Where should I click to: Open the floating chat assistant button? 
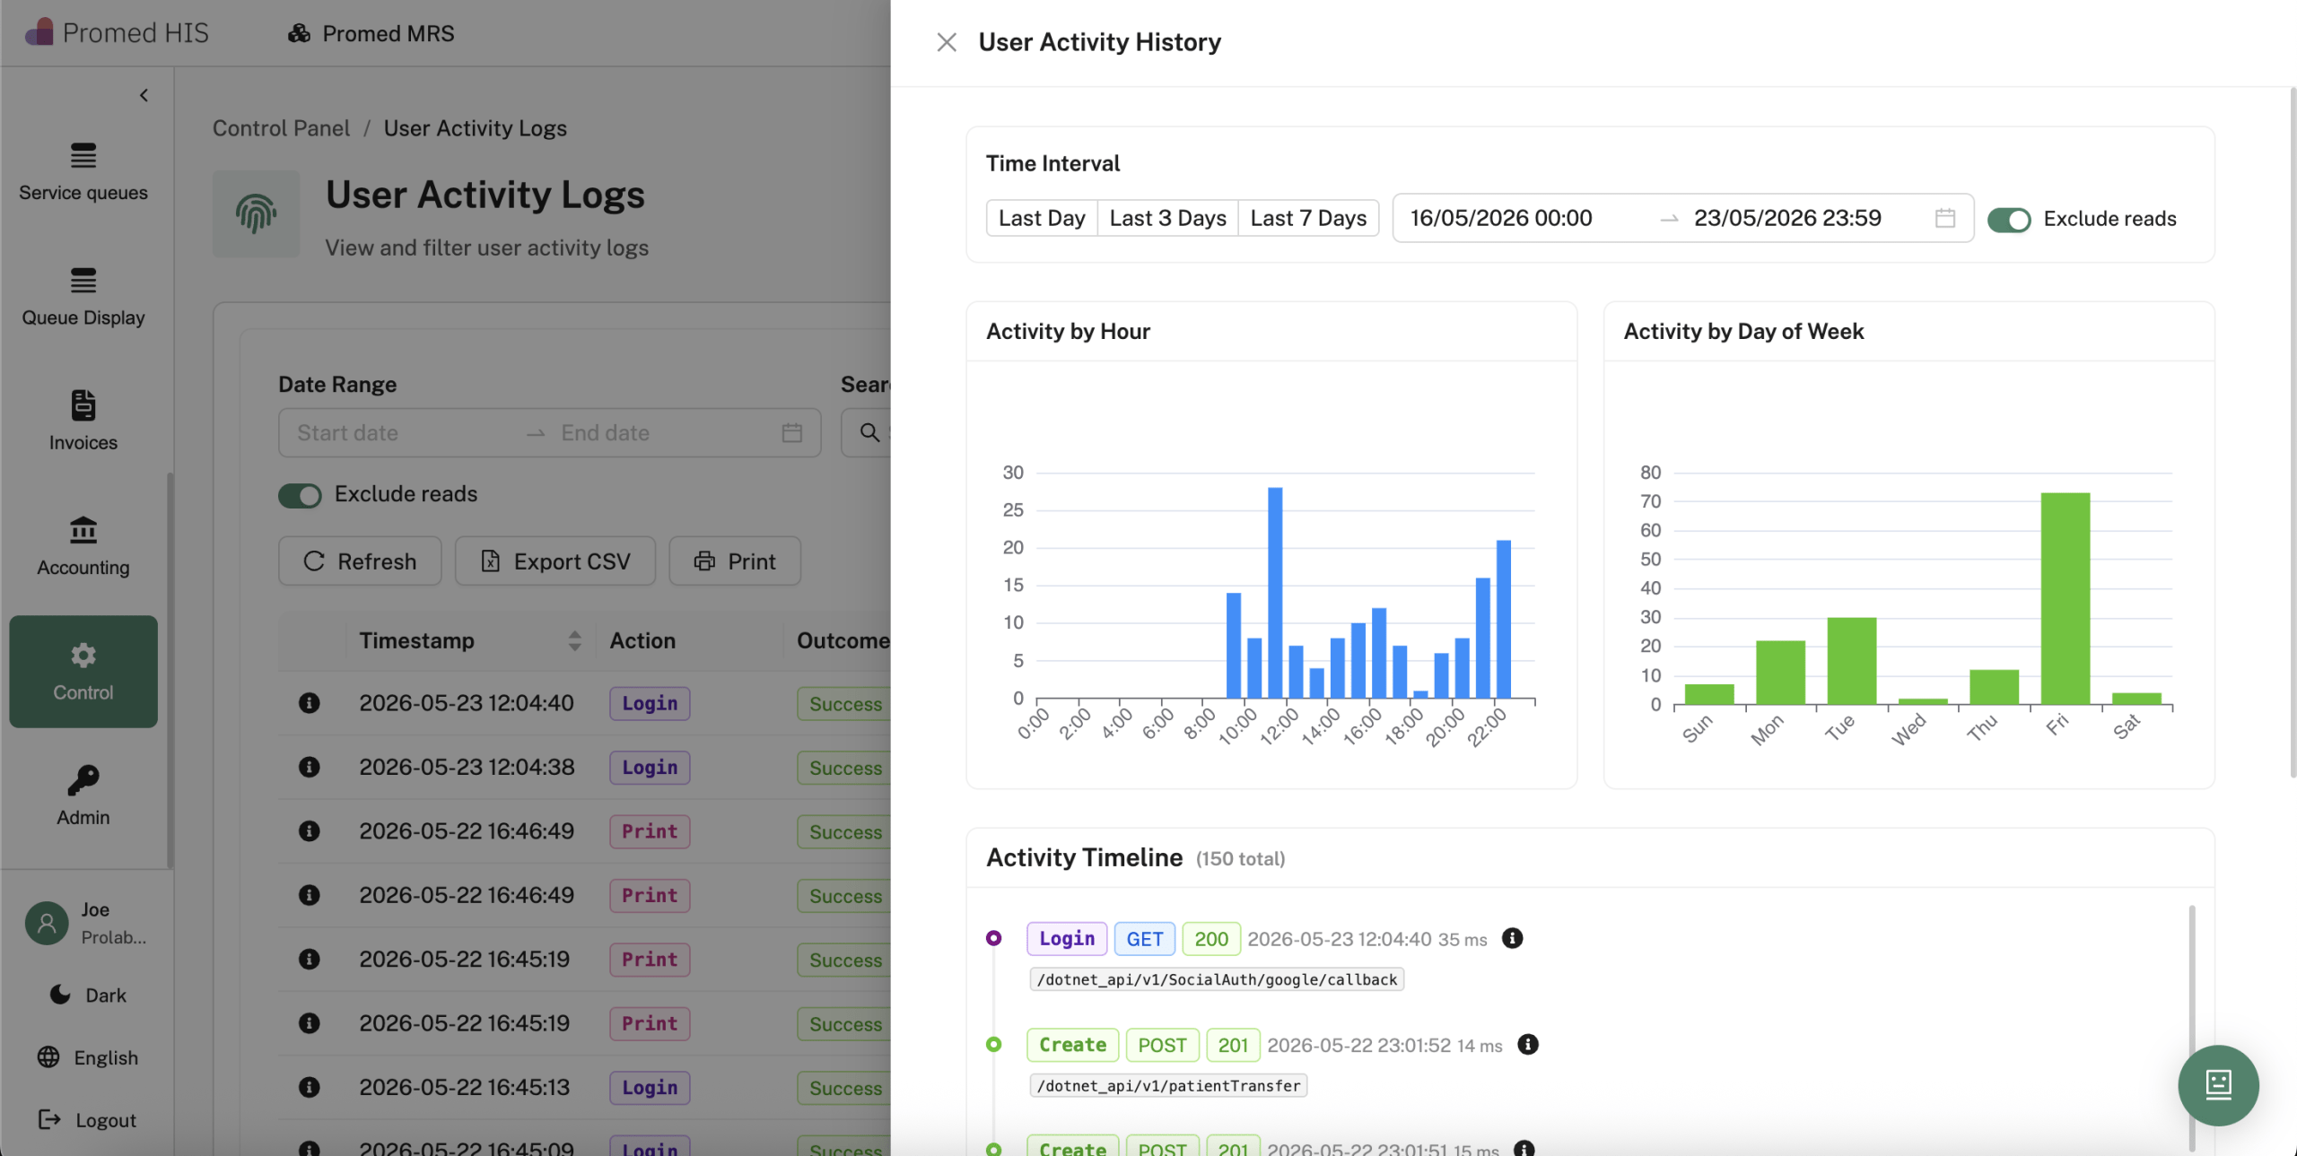[2219, 1085]
